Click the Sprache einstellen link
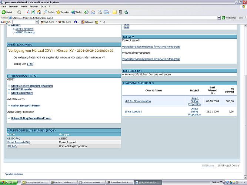This screenshot has height=185, width=247. [14, 174]
